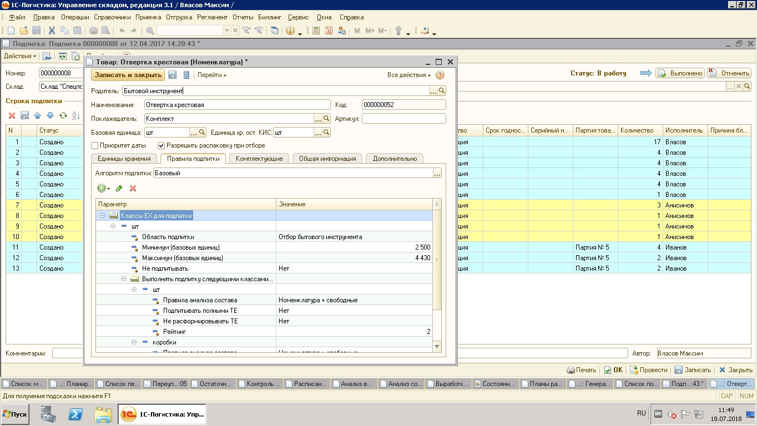Switch to the Единицы хранения tab
Viewport: 757px width, 426px height.
(124, 159)
